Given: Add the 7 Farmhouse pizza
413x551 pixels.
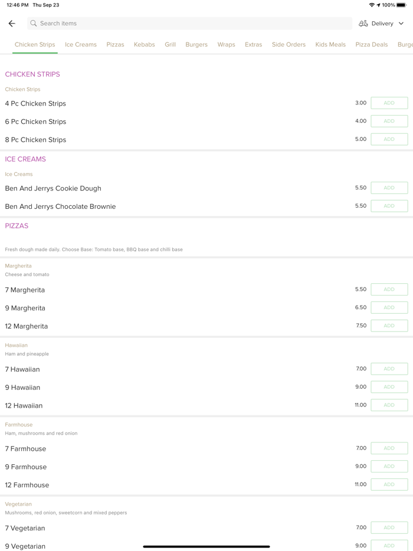Looking at the screenshot, I should [389, 448].
